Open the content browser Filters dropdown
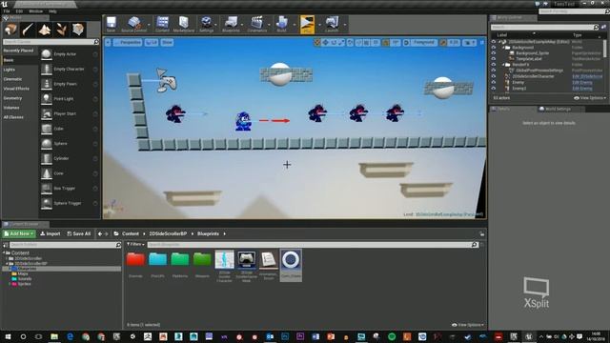The height and width of the screenshot is (343, 610). (x=135, y=244)
